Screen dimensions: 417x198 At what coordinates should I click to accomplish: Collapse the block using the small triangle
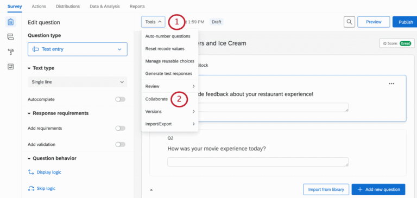coord(151,190)
